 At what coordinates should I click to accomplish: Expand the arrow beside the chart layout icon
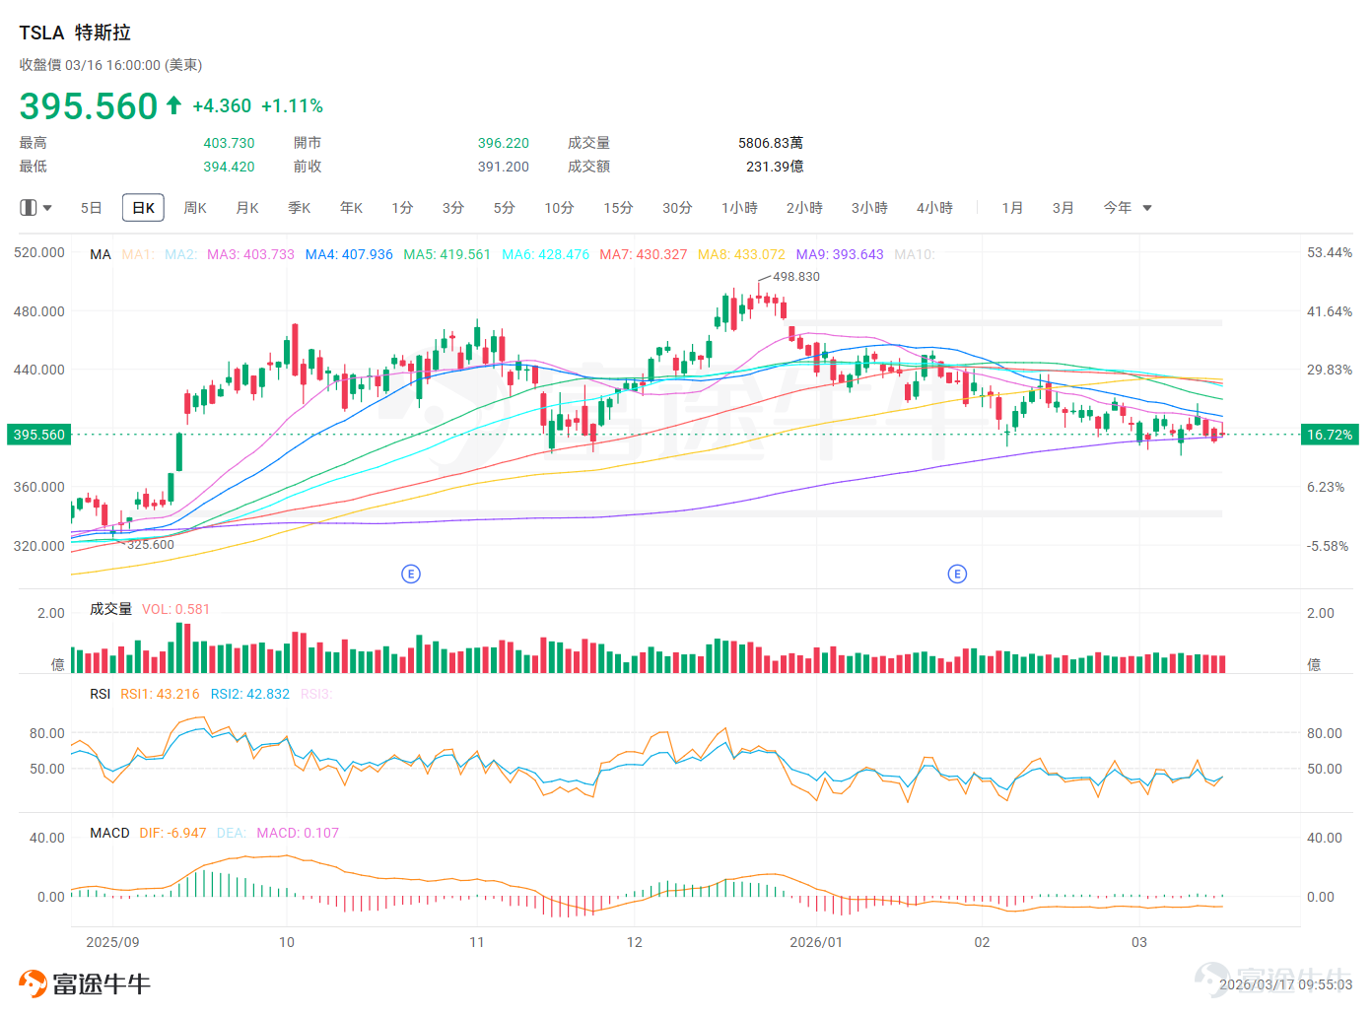pyautogui.click(x=47, y=208)
